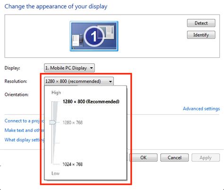Image resolution: width=224 pixels, height=190 pixels.
Task: Click the resolution slider thumb handle
Action: tap(53, 122)
